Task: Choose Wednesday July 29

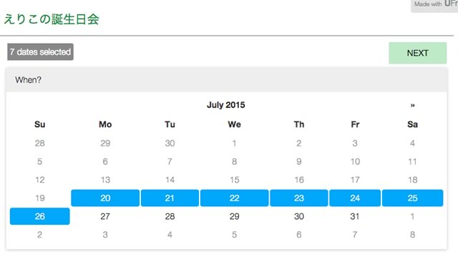Action: (x=234, y=216)
